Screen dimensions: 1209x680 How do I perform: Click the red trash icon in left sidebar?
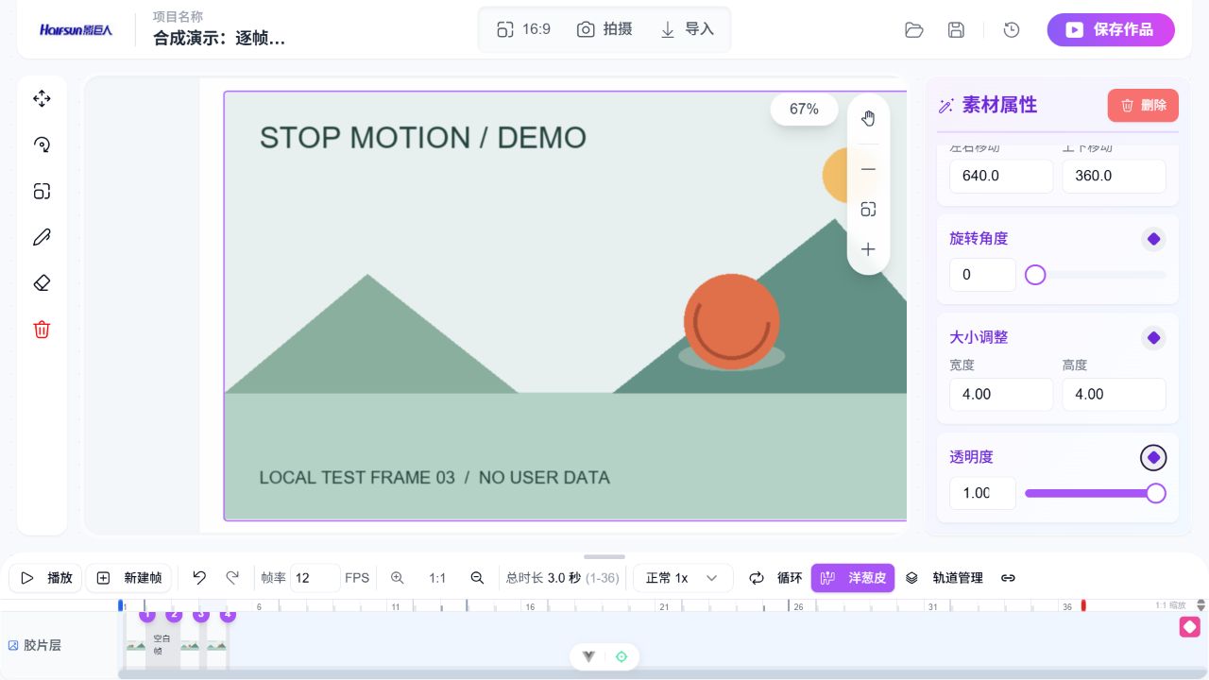pos(42,330)
